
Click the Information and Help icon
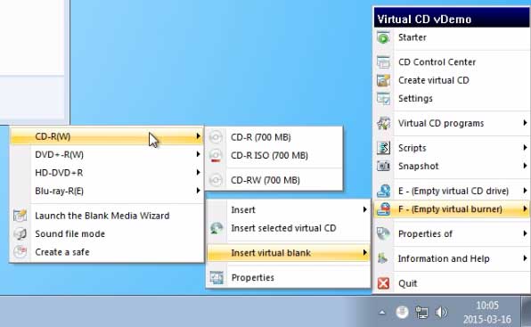383,258
